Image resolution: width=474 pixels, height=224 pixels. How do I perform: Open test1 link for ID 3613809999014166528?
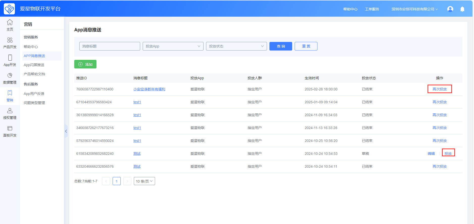(x=137, y=115)
